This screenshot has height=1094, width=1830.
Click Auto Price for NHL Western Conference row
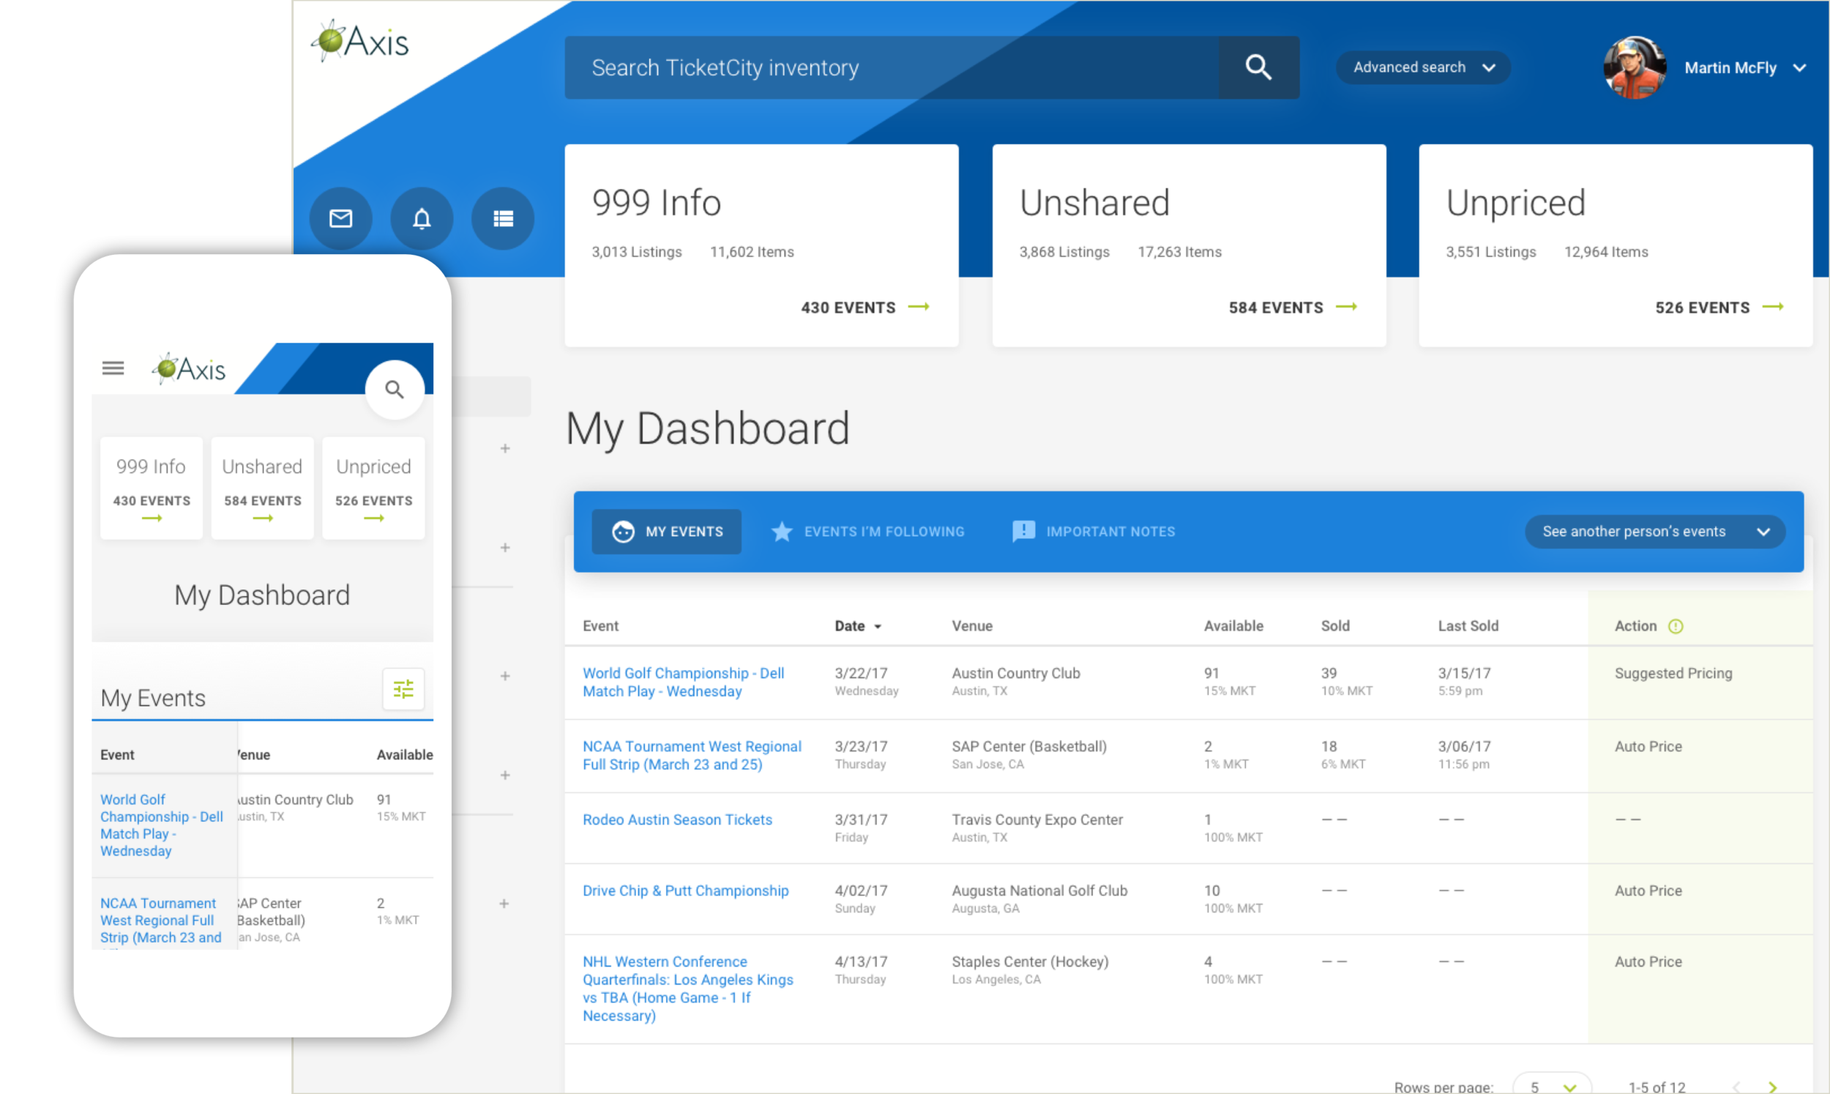(x=1648, y=961)
